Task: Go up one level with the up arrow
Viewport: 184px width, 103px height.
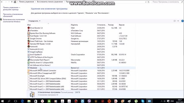Action: (x=12, y=2)
